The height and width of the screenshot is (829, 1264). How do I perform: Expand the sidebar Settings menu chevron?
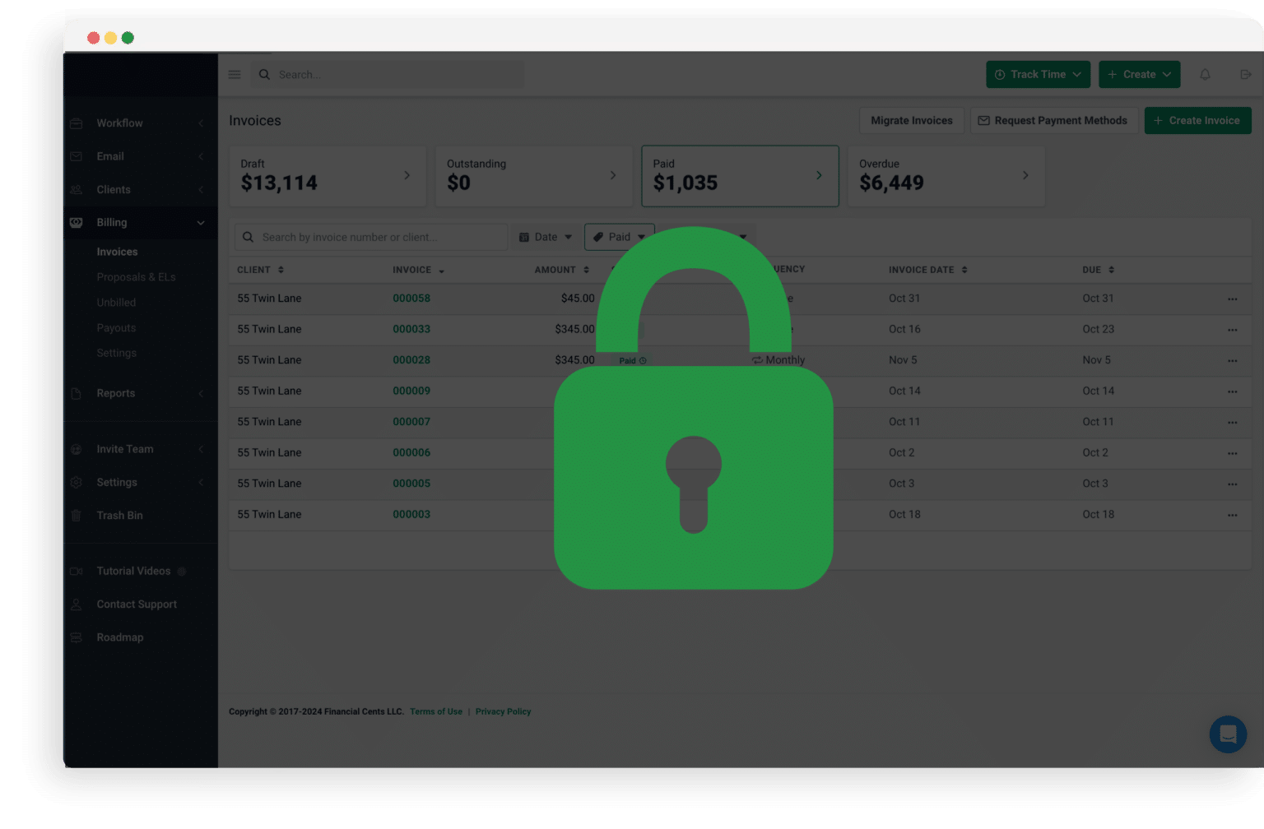coord(201,483)
